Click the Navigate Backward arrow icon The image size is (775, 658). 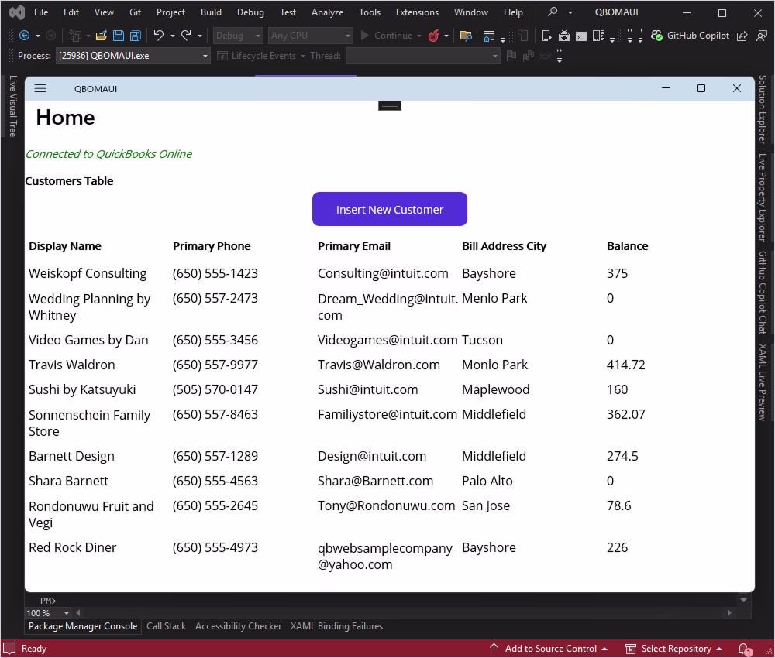[24, 36]
